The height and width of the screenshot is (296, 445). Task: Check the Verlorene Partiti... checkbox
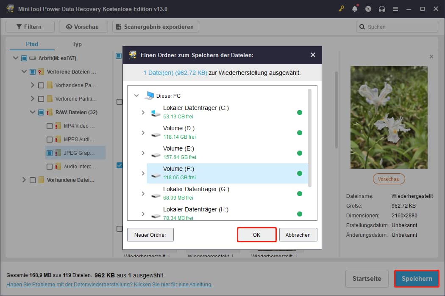41,99
